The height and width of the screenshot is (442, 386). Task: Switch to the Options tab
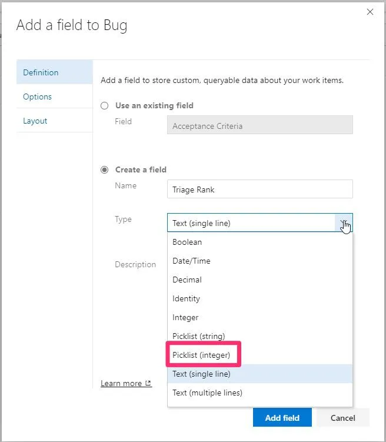click(x=37, y=97)
